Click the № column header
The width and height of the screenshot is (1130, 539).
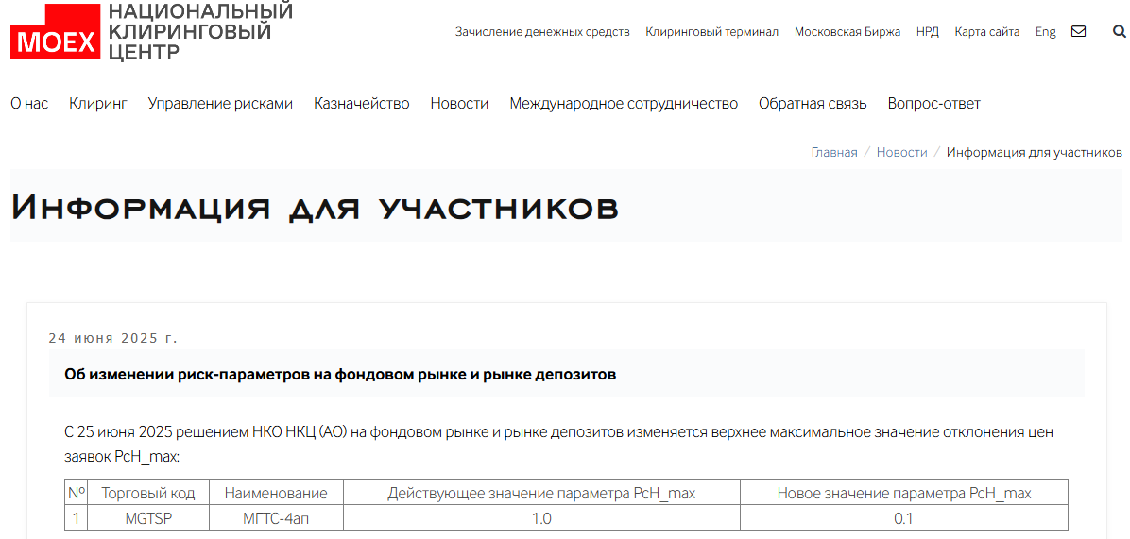tap(77, 493)
